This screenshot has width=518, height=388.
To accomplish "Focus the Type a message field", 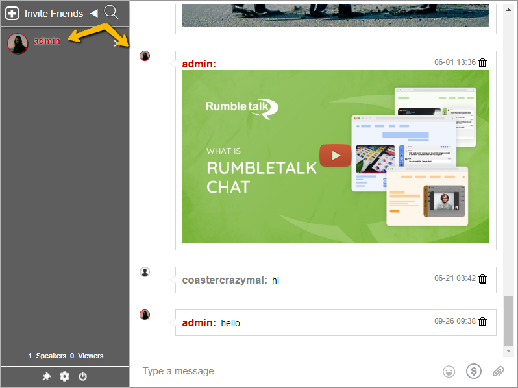I will click(x=288, y=371).
